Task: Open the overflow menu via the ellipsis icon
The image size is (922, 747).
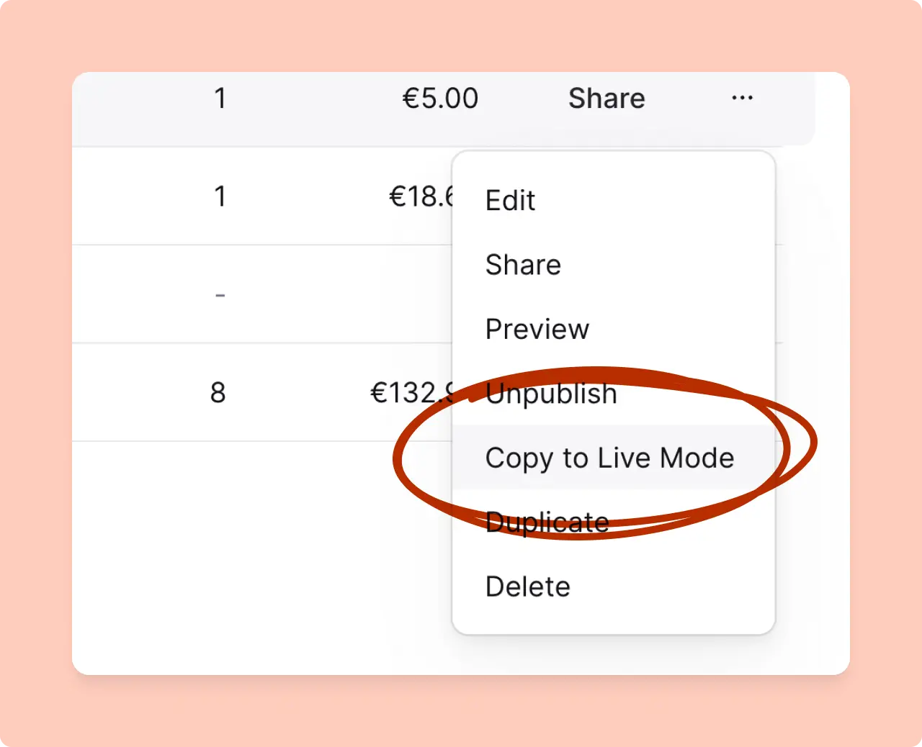Action: (x=742, y=98)
